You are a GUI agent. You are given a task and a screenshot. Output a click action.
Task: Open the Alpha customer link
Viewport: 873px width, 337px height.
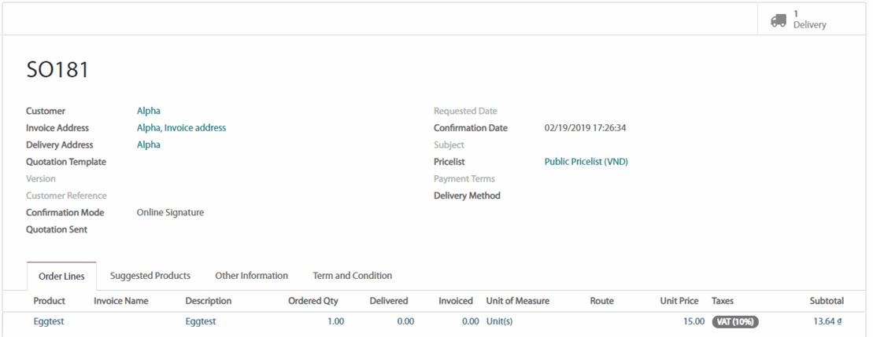(149, 111)
